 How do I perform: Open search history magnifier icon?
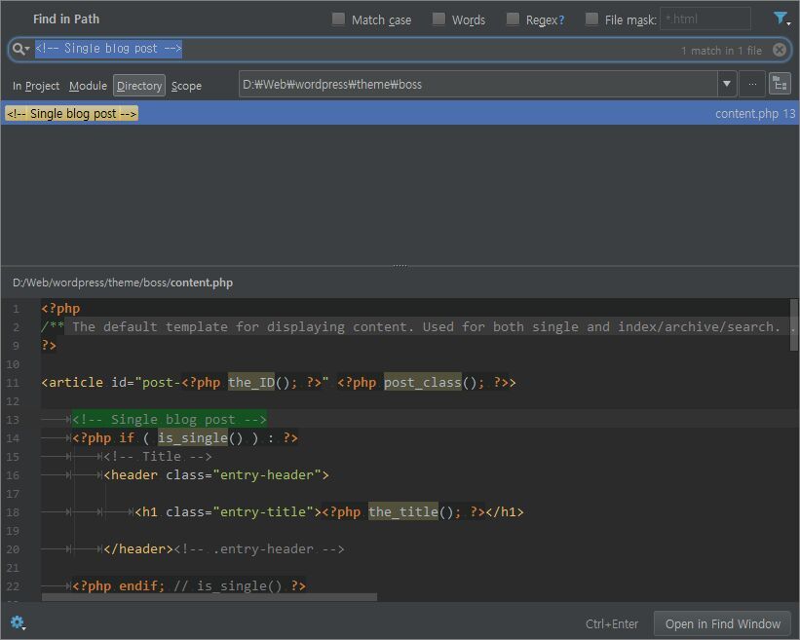20,49
